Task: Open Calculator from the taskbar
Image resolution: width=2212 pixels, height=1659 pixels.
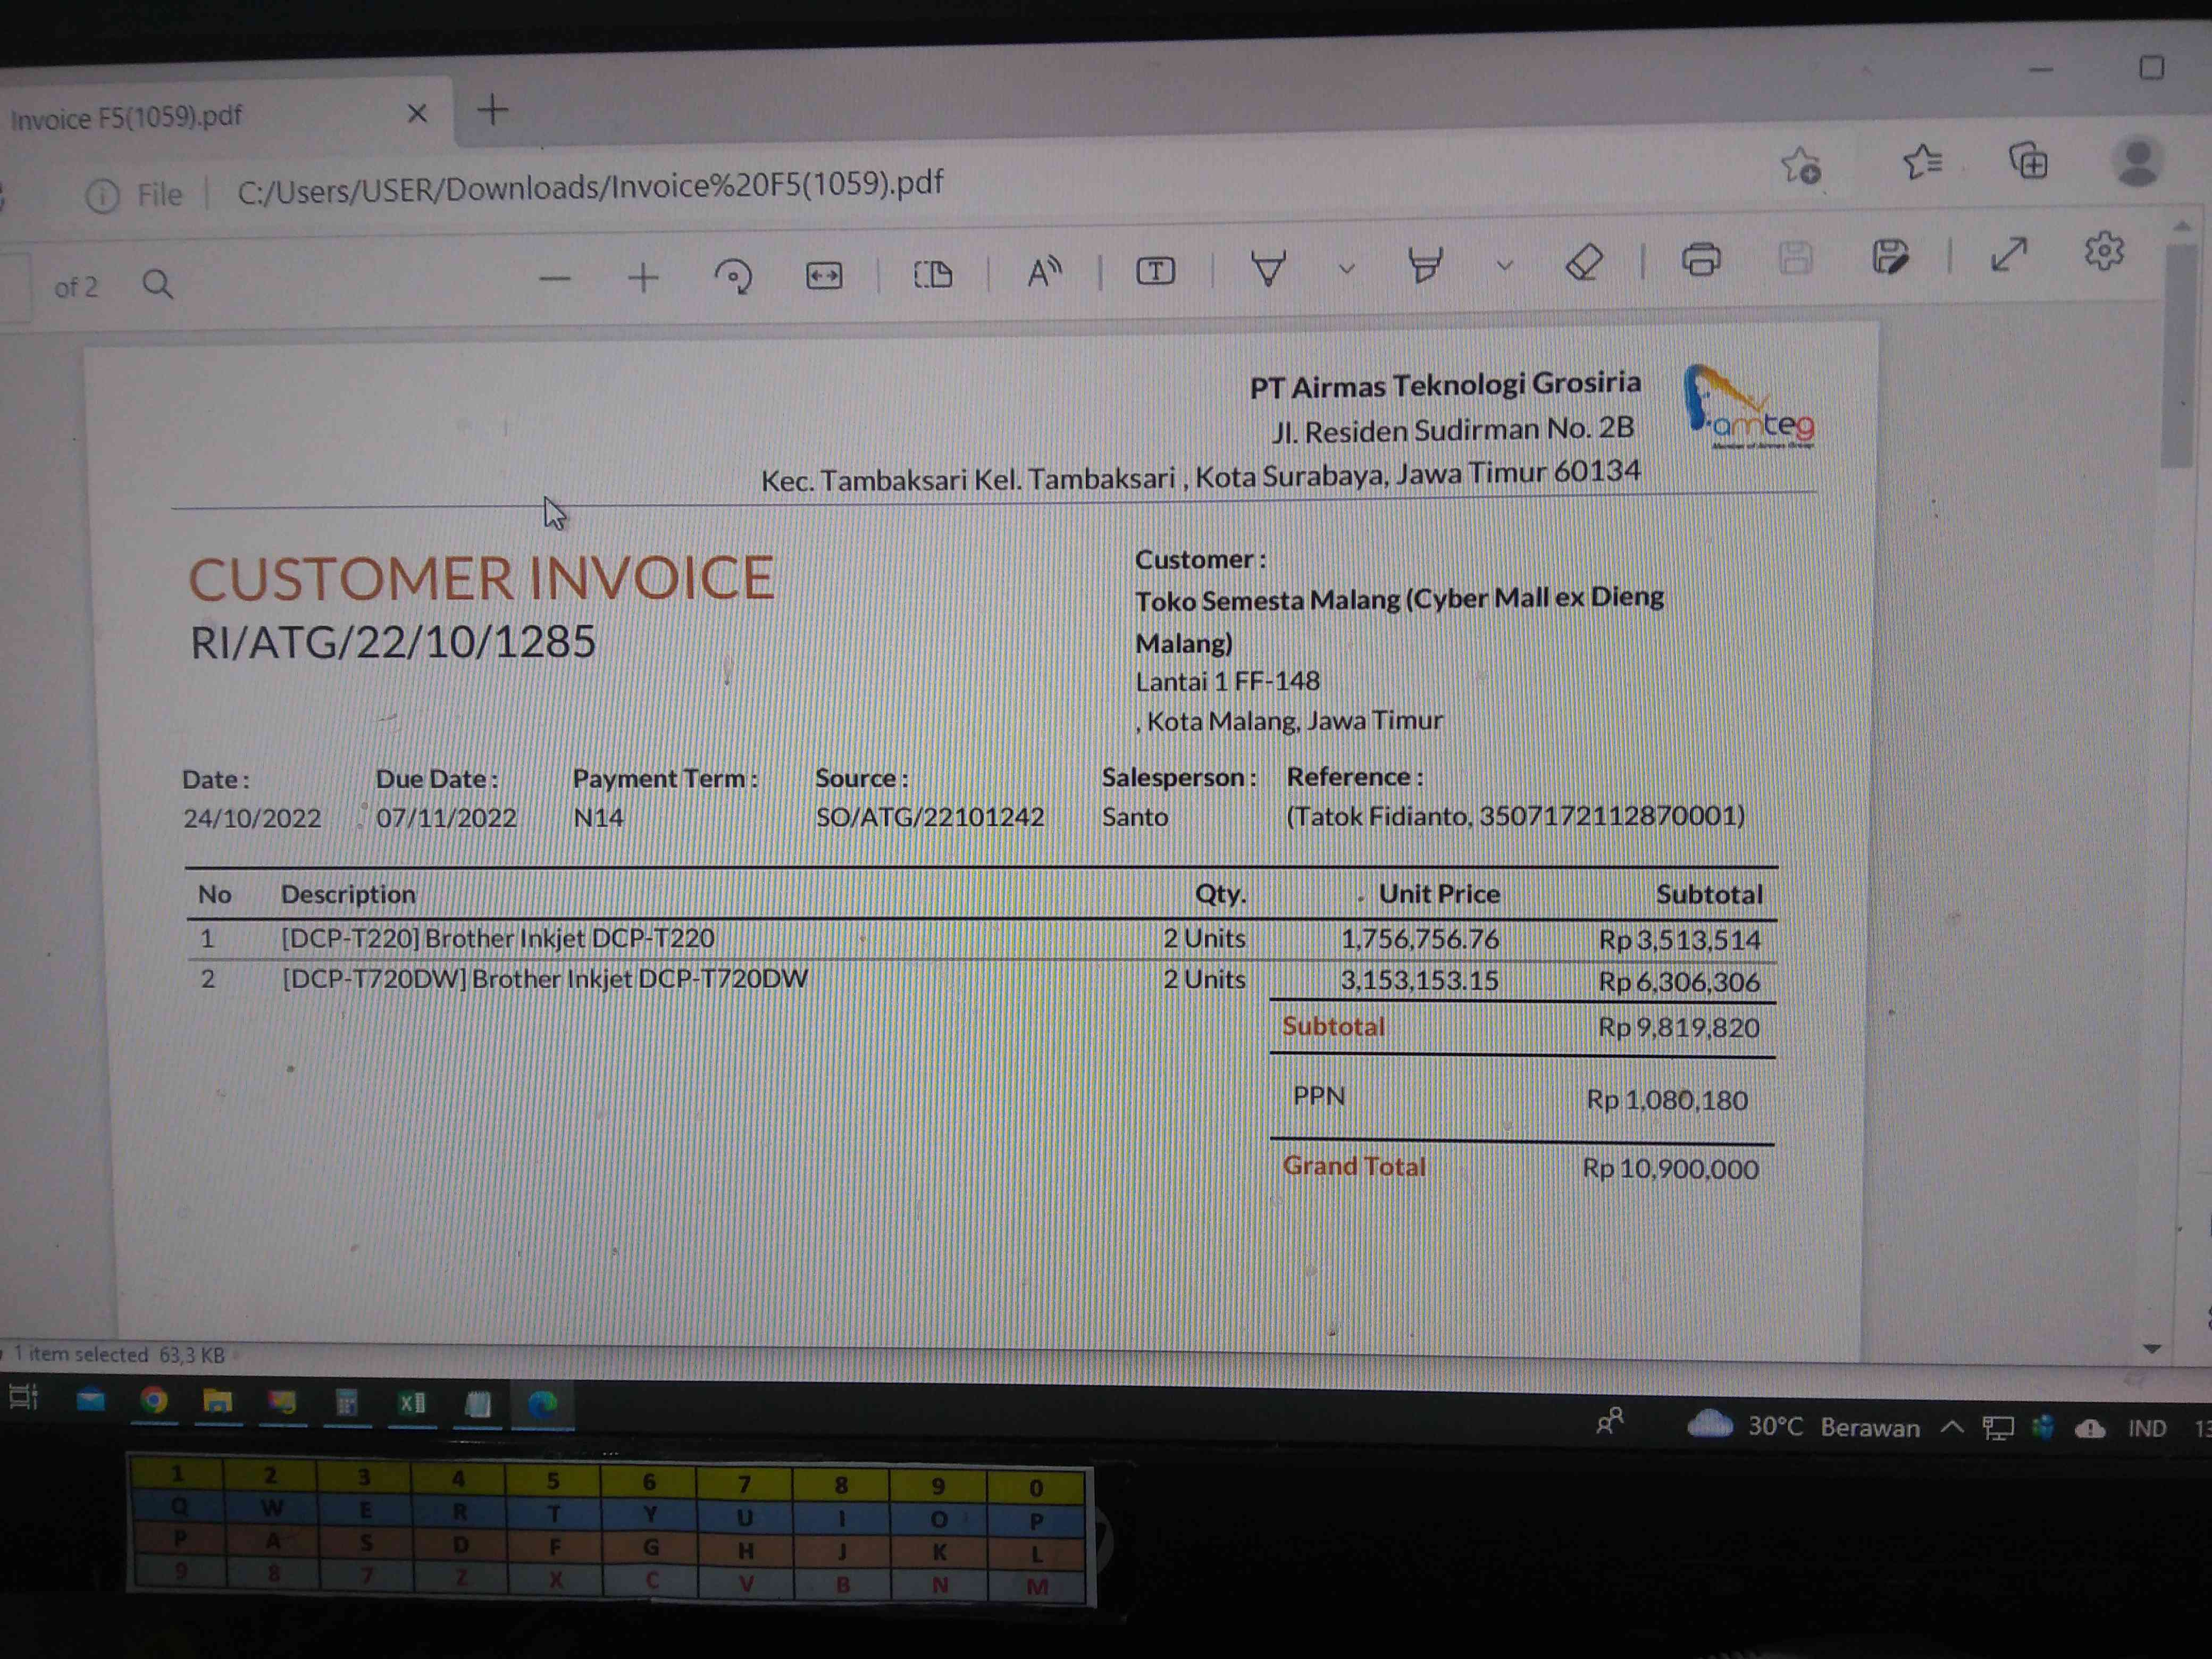Action: click(x=346, y=1403)
